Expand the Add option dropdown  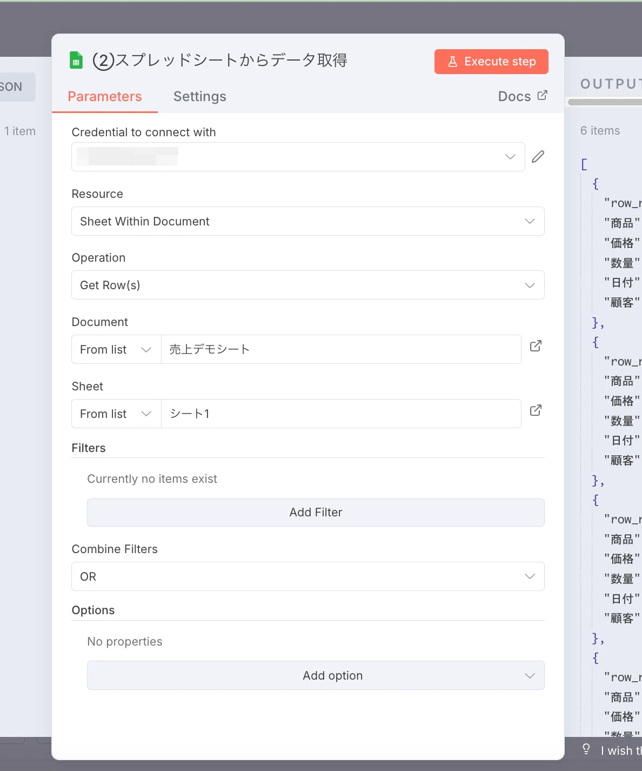pos(316,675)
